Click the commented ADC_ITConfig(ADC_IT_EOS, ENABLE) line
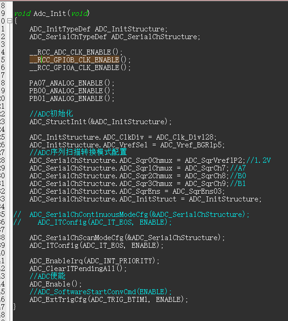This screenshot has width=288, height=321. (93, 222)
